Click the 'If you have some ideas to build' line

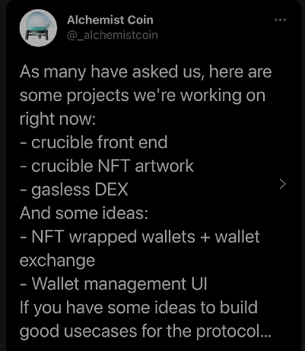pos(138,308)
